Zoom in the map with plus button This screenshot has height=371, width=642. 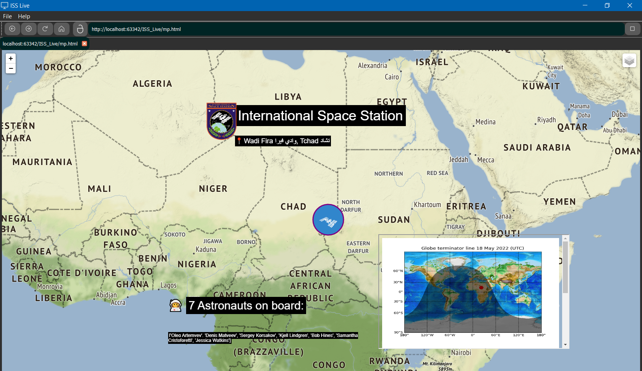pos(11,58)
